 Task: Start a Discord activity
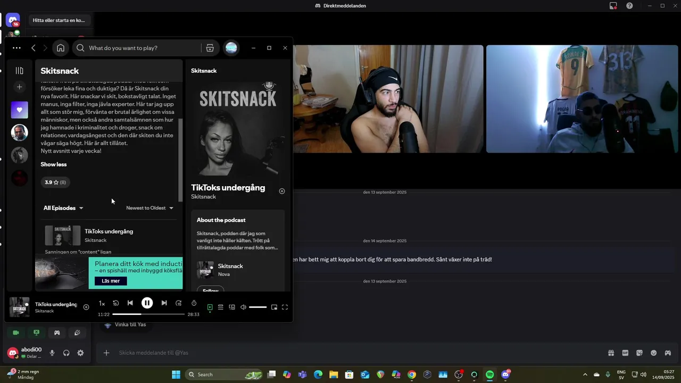coord(57,332)
